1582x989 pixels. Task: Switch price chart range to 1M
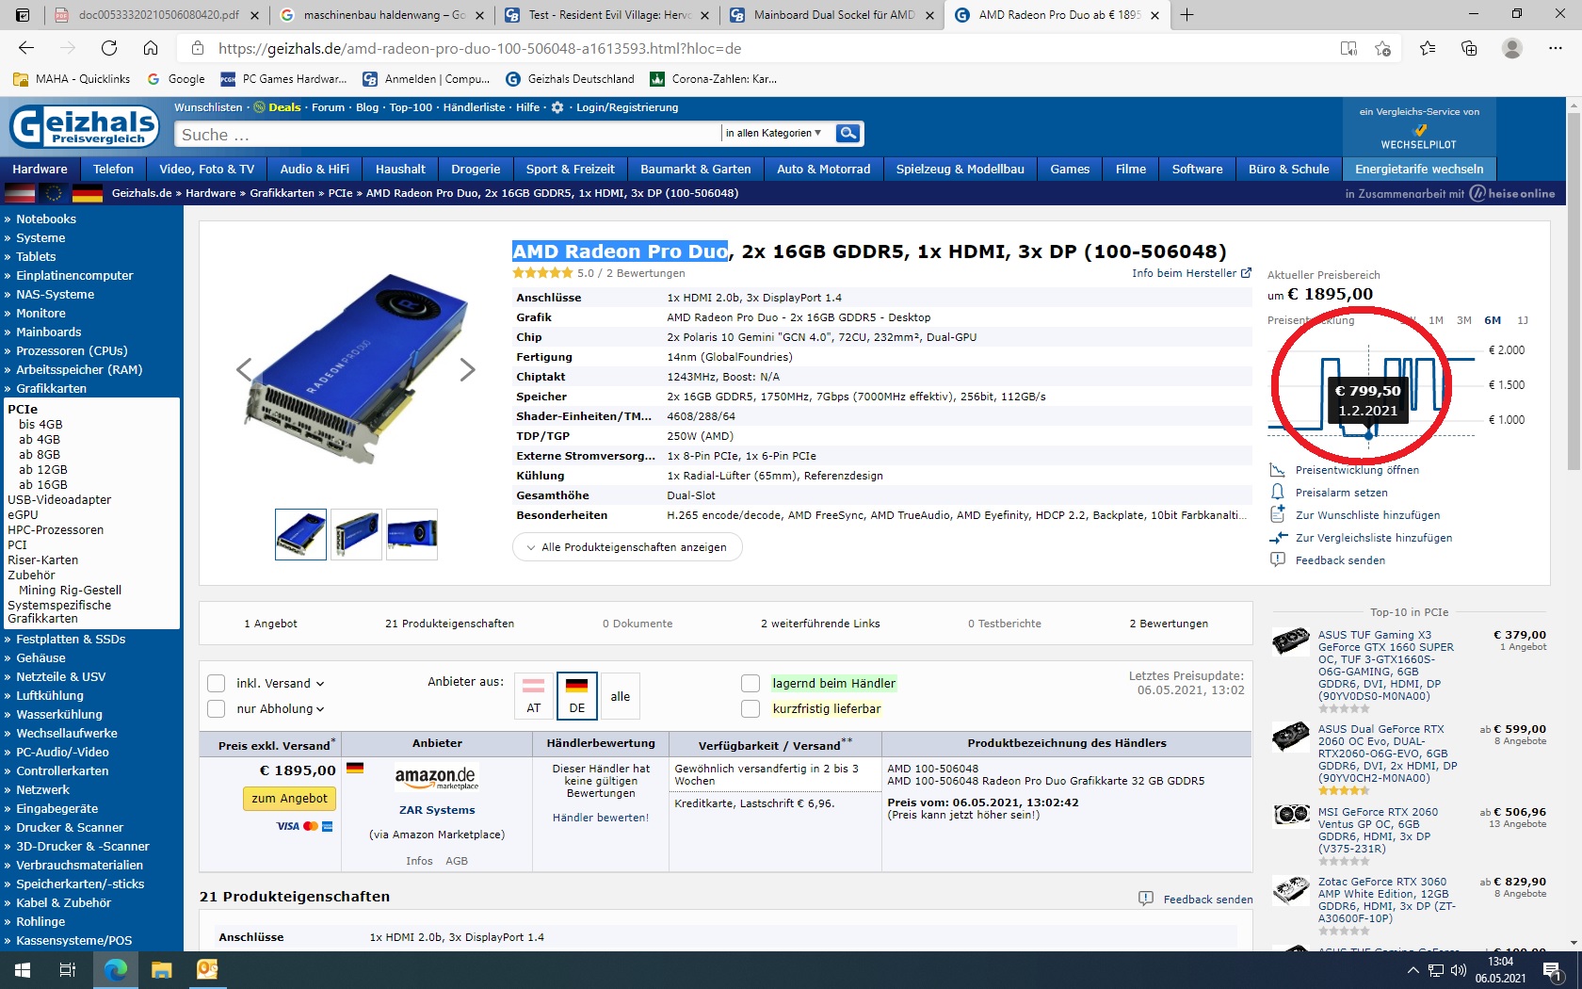[x=1436, y=320]
